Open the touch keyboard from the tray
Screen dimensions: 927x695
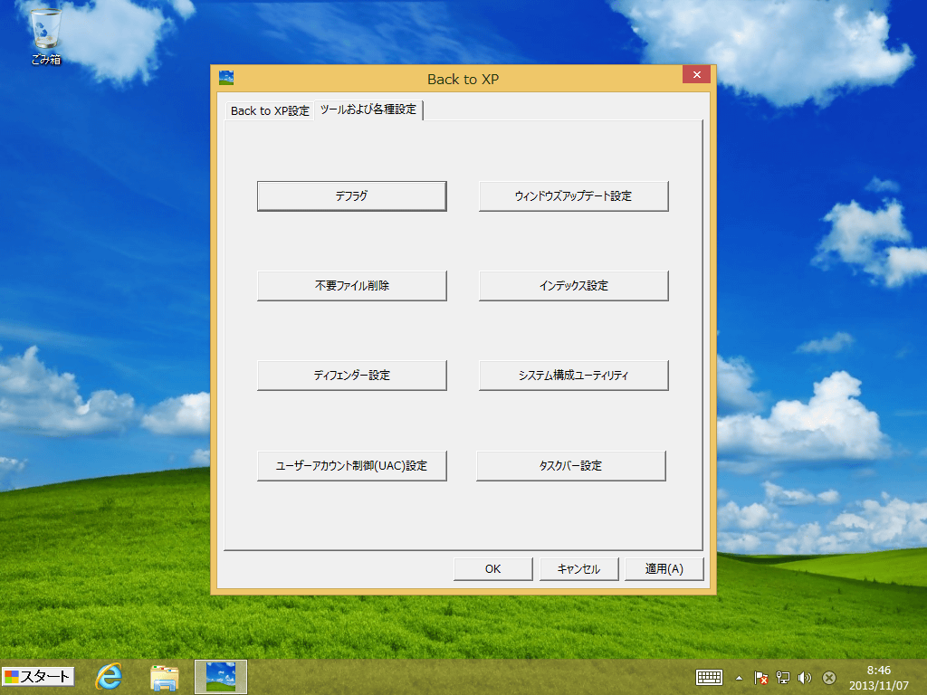[x=709, y=677]
